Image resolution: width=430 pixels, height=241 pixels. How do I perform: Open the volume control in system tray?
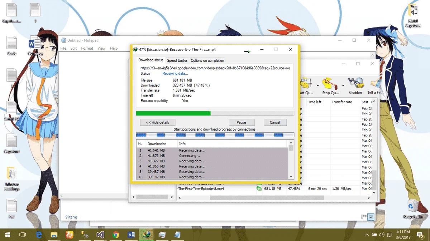click(382, 235)
